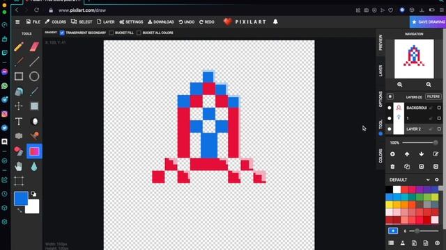Image resolution: width=446 pixels, height=250 pixels.
Task: Move layer down with arrow
Action: pos(421,154)
